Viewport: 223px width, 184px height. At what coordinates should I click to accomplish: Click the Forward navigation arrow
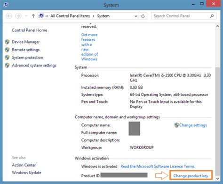18,16
